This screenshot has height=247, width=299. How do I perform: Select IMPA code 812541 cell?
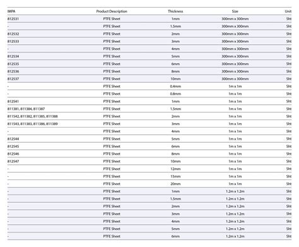pyautogui.click(x=13, y=101)
